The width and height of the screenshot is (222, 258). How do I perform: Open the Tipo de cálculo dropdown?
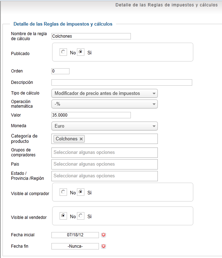click(x=105, y=93)
